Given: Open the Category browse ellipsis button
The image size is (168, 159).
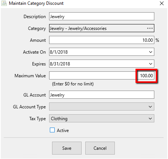Looking at the screenshot, I should coord(150,28).
